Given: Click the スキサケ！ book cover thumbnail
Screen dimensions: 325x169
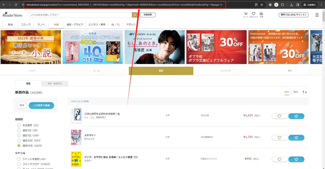Looking at the screenshot, I should click(76, 137).
